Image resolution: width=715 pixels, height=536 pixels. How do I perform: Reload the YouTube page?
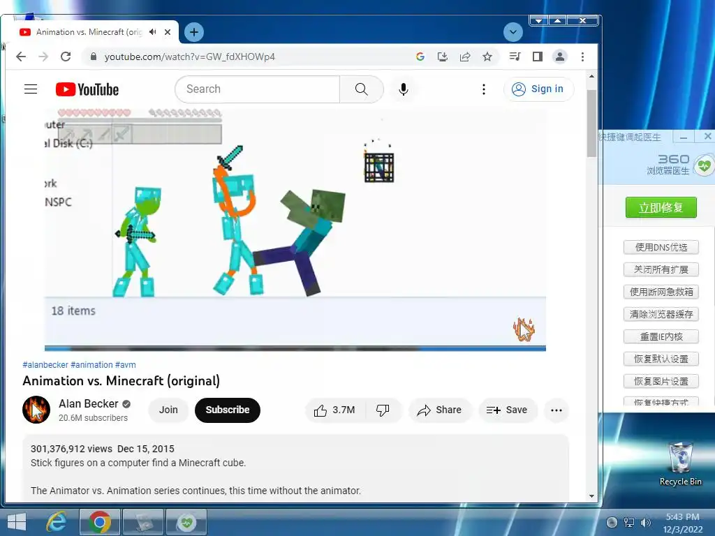pos(66,57)
